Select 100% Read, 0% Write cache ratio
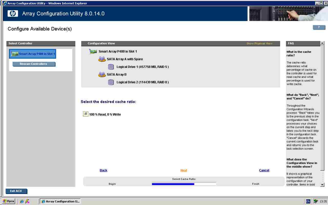The width and height of the screenshot is (328, 205). [86, 114]
